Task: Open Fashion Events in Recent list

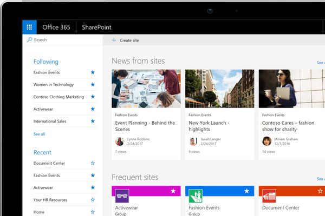Action: [x=47, y=175]
